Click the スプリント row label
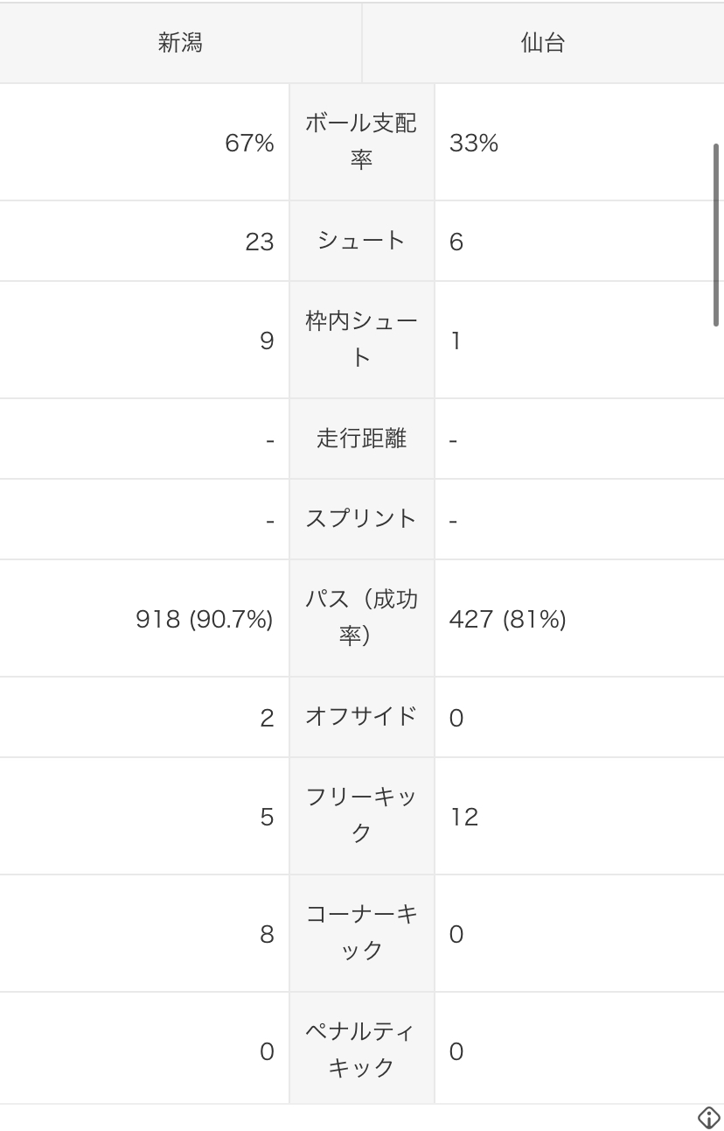Viewport: 724px width, 1131px height. tap(361, 519)
